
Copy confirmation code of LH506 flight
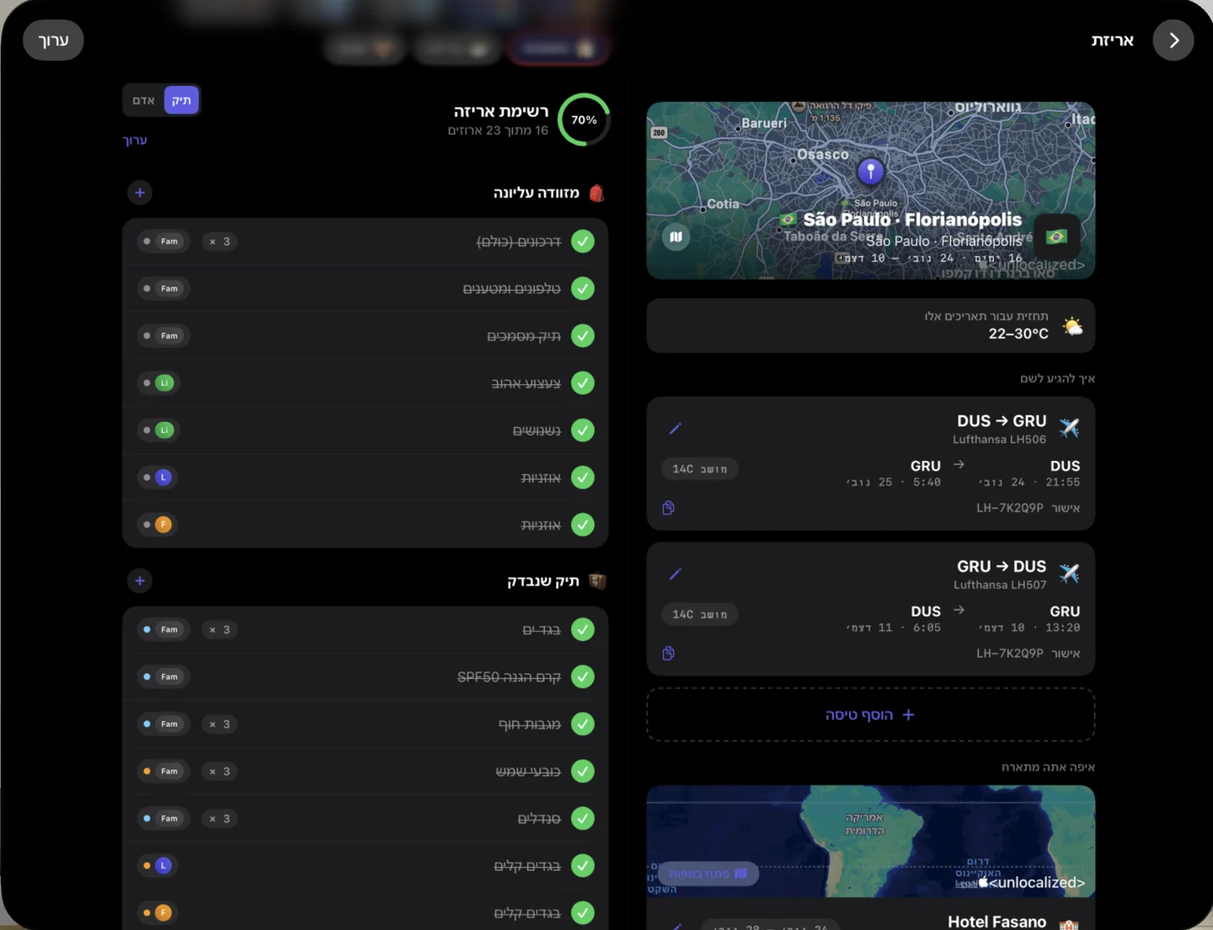668,508
